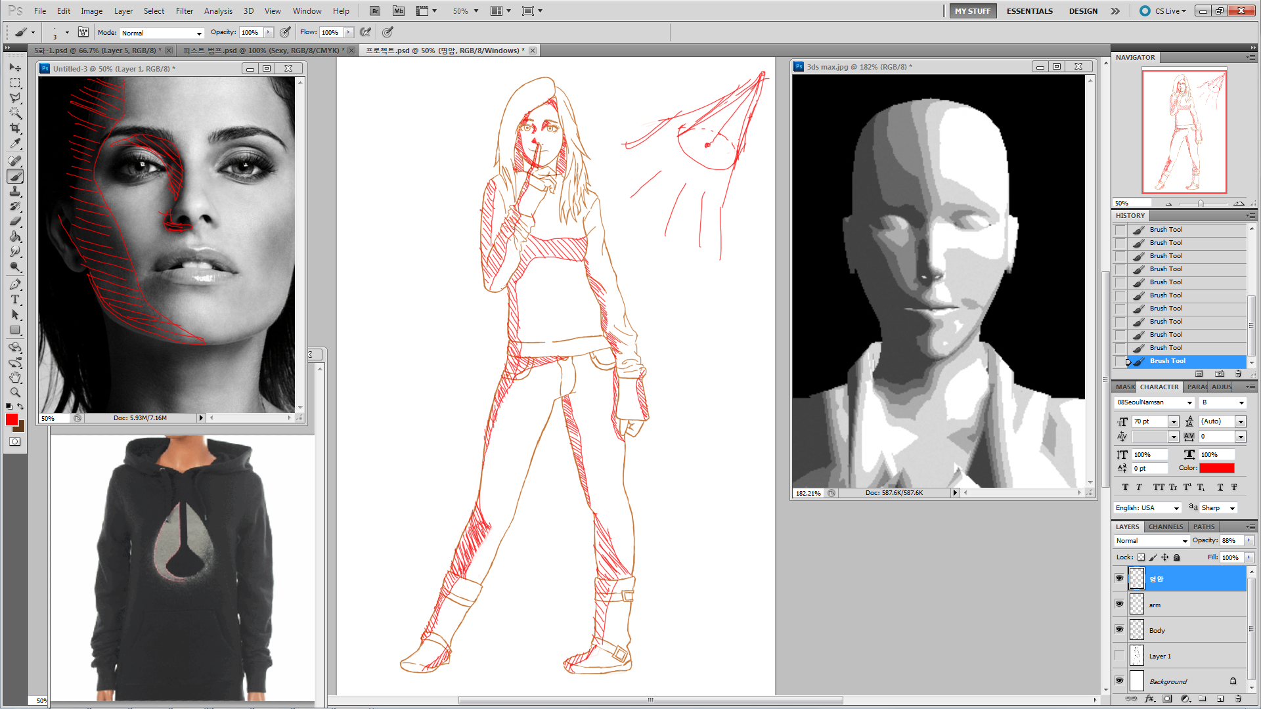
Task: Open the fx layer style menu
Action: (x=1150, y=699)
